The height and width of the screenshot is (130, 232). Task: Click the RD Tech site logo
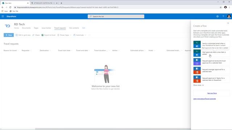point(8,26)
